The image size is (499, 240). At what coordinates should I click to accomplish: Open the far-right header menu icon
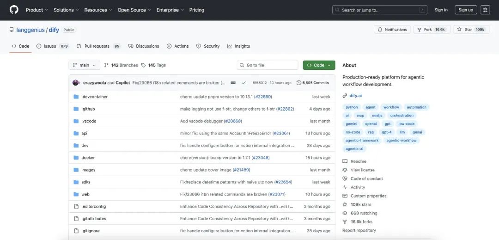[485, 10]
